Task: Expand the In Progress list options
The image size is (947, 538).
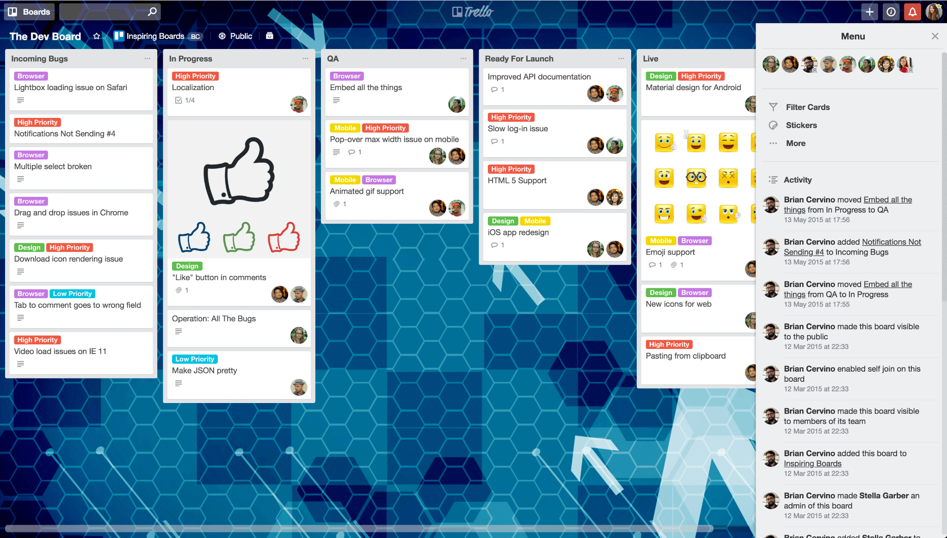Action: (x=306, y=59)
